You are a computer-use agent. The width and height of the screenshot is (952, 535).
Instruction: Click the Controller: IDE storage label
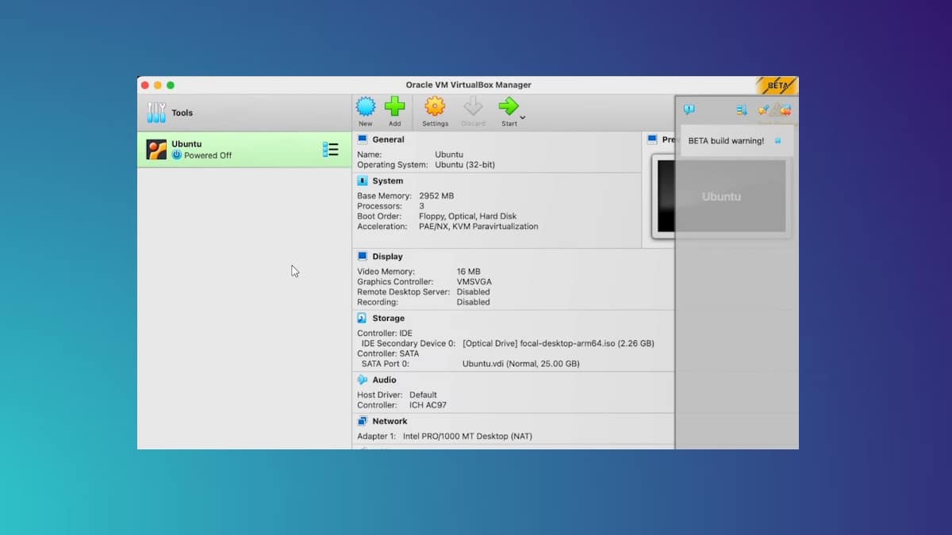tap(385, 334)
